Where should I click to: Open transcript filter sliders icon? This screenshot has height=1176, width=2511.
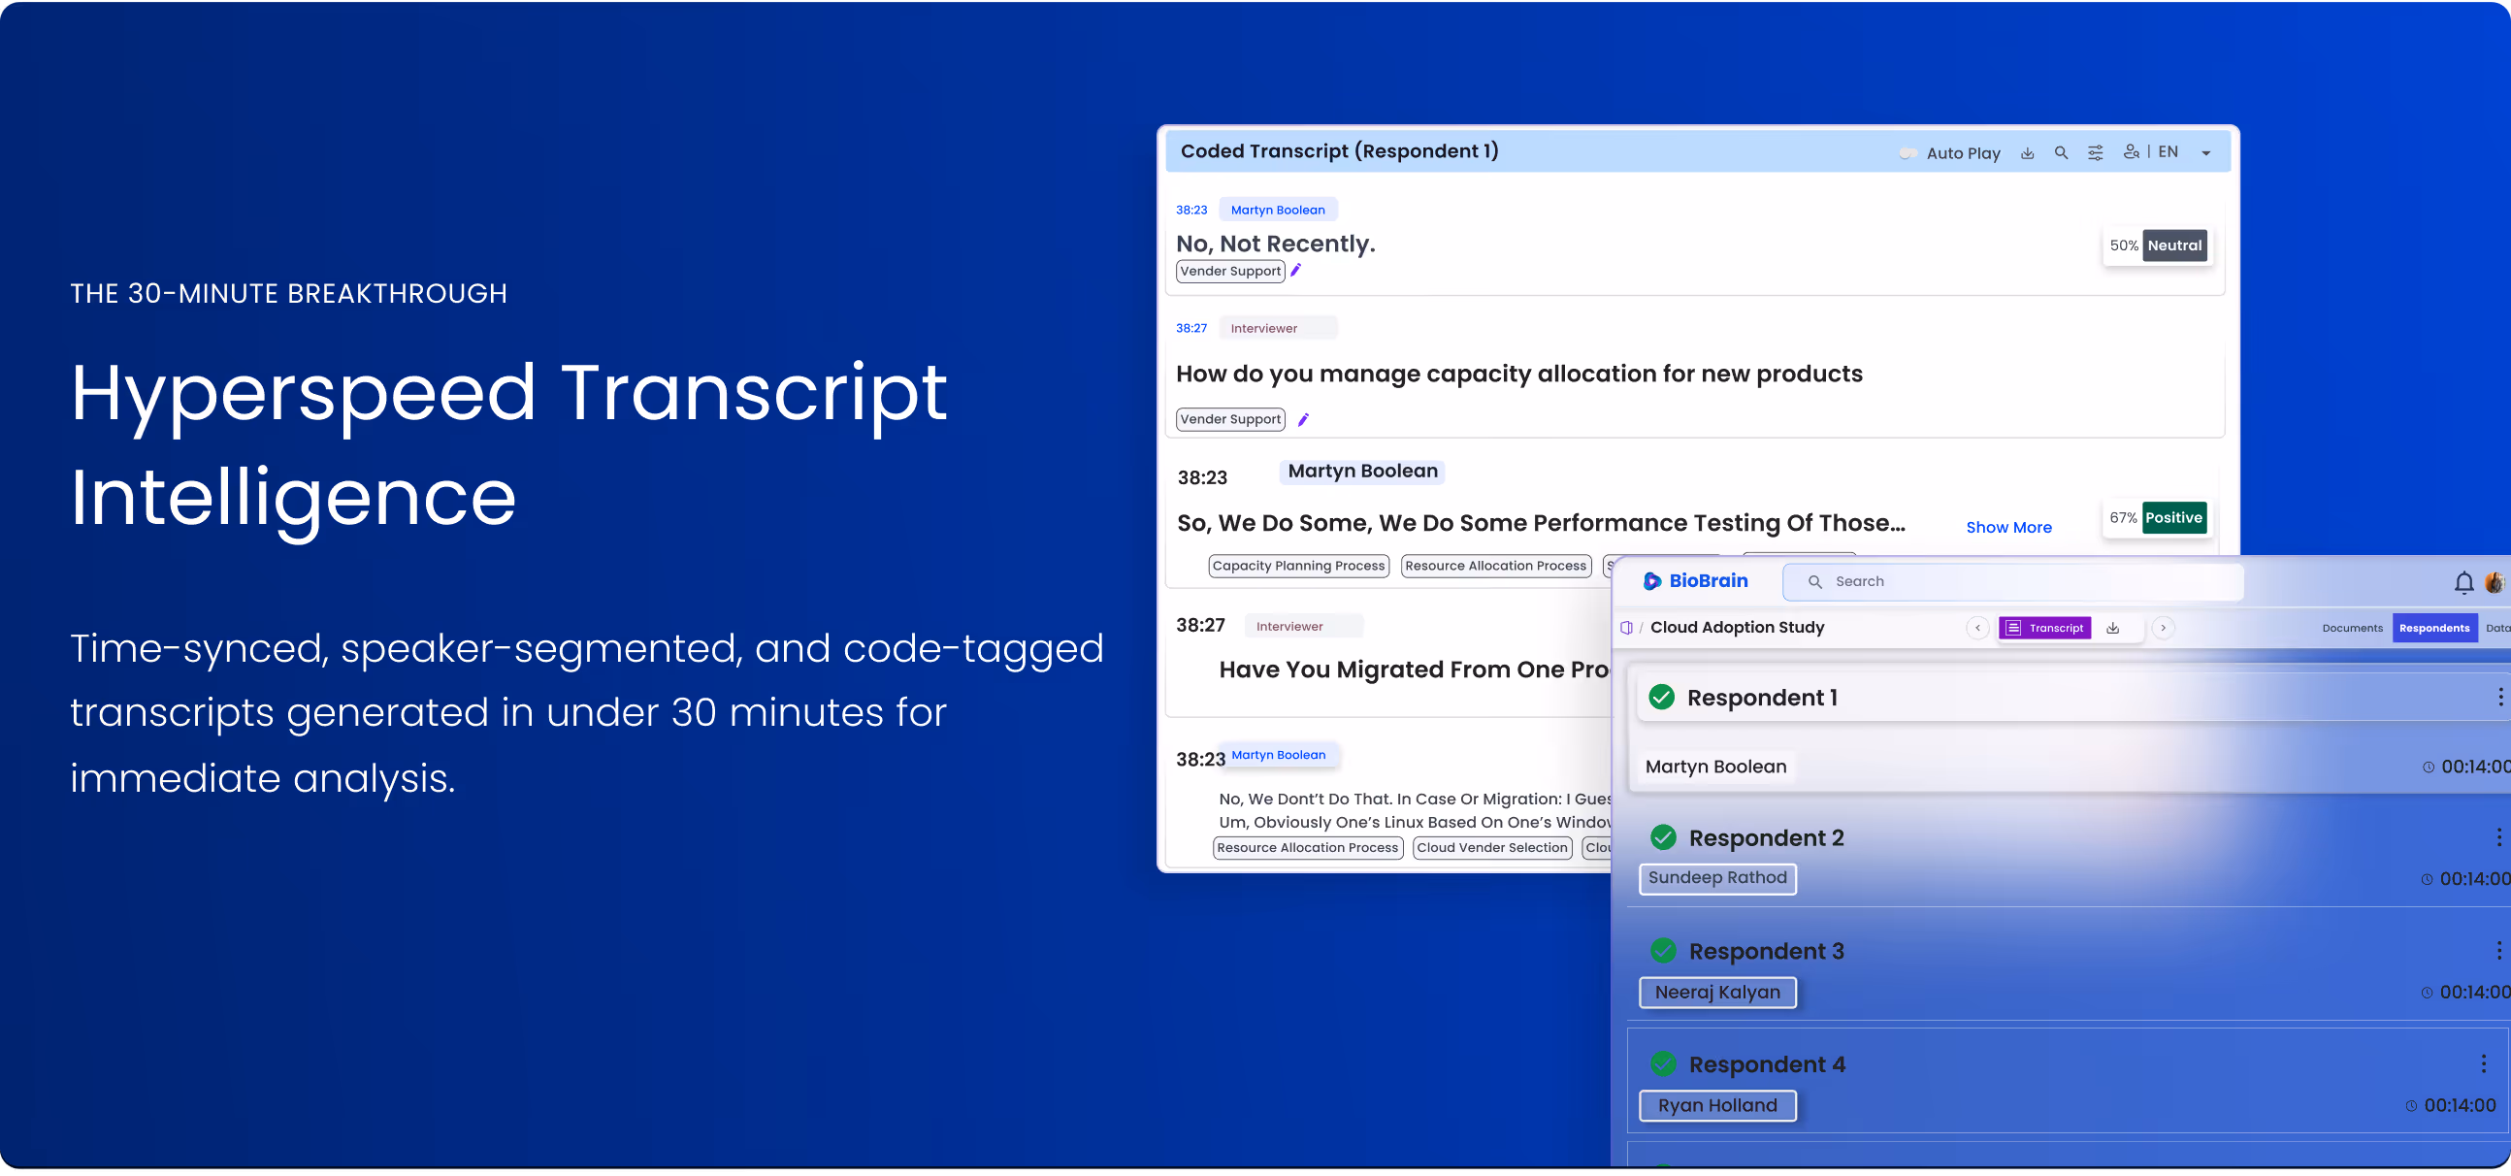(x=2095, y=153)
